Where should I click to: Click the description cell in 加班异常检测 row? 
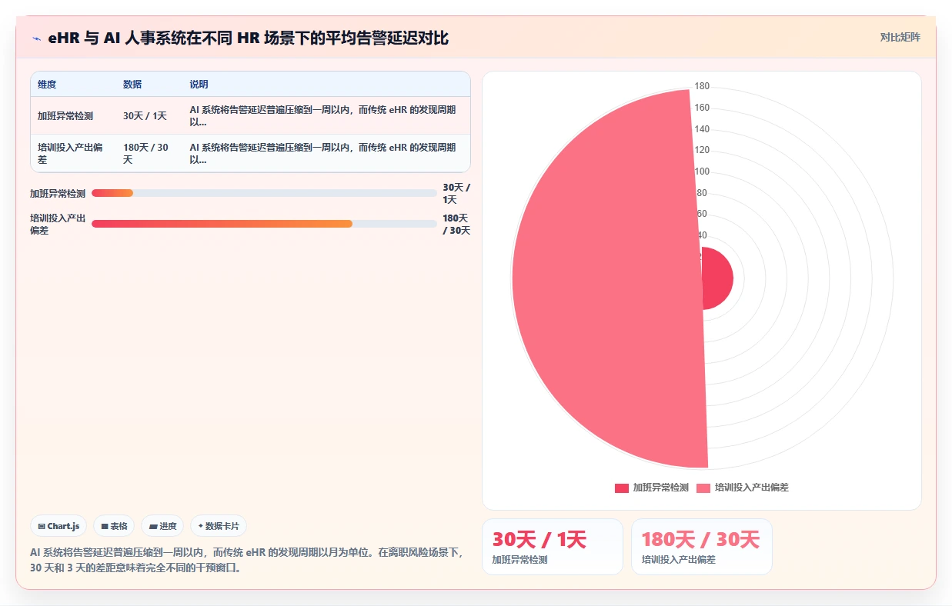(327, 116)
